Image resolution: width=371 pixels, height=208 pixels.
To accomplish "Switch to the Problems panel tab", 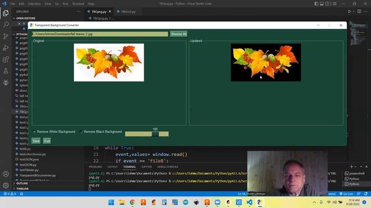I will (x=95, y=167).
